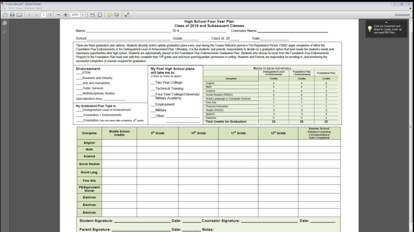Click 'Business and Industry' endorsement
This screenshot has height=232, width=414.
[94, 78]
